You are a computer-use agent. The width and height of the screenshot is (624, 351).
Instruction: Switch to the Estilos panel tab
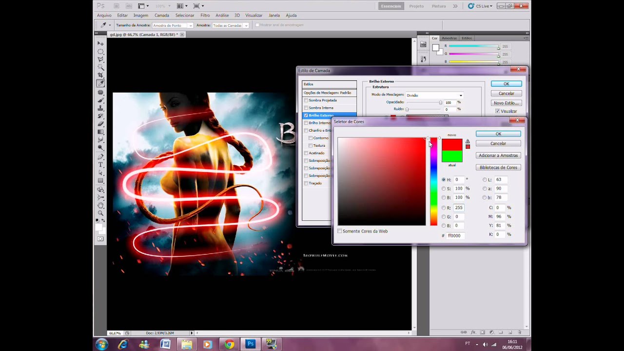pyautogui.click(x=467, y=38)
